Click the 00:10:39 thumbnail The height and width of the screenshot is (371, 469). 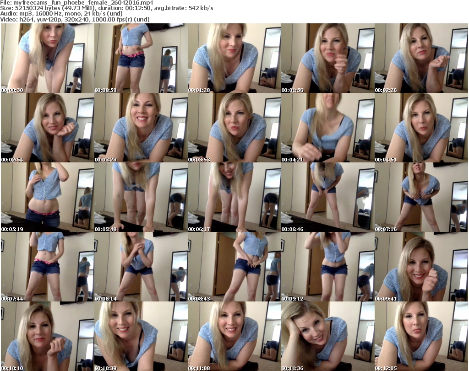pos(141,336)
